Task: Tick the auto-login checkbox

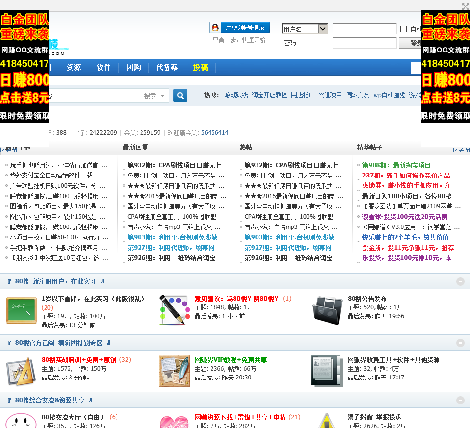Action: click(x=404, y=29)
